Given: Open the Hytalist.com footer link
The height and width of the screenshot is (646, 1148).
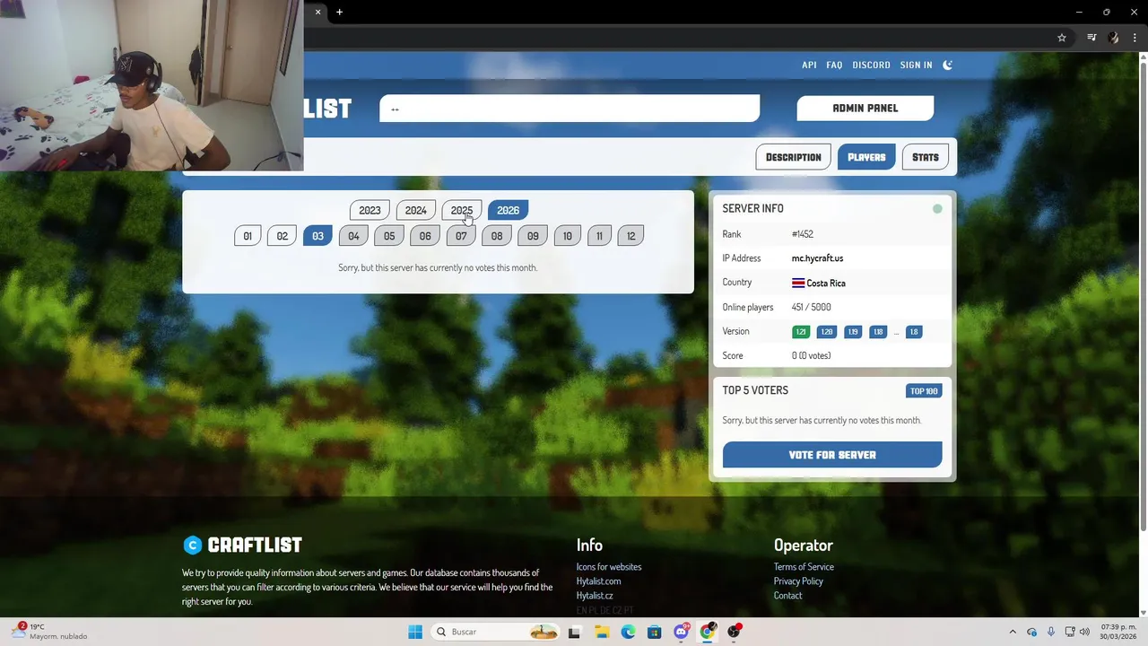Looking at the screenshot, I should tap(598, 581).
